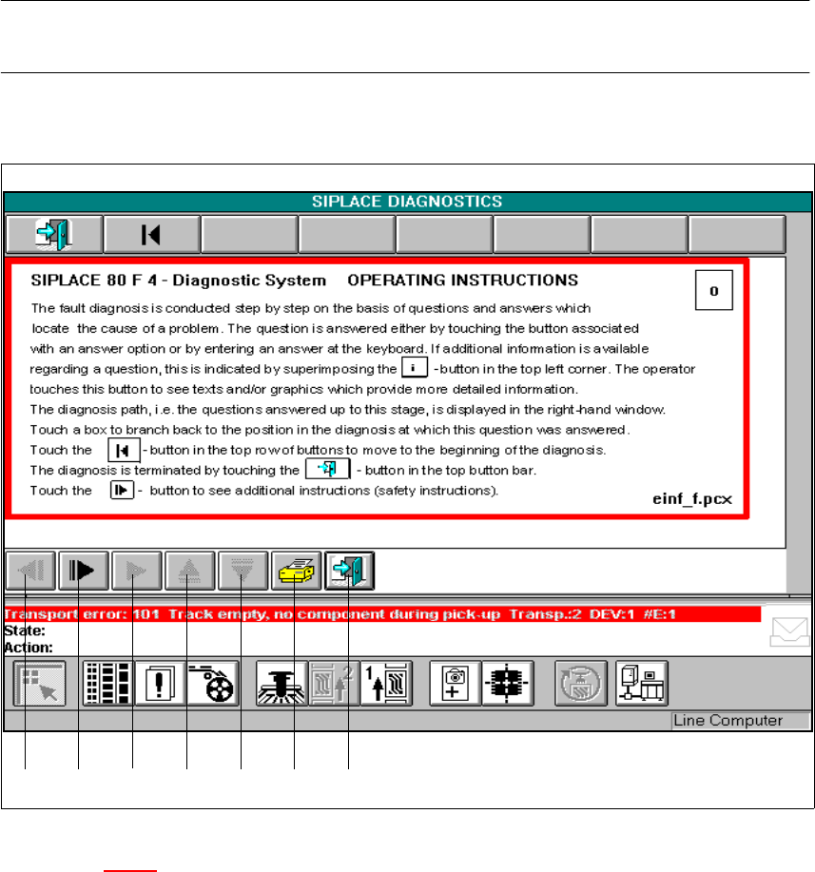
Task: Click the Line Computer status field
Action: [741, 721]
